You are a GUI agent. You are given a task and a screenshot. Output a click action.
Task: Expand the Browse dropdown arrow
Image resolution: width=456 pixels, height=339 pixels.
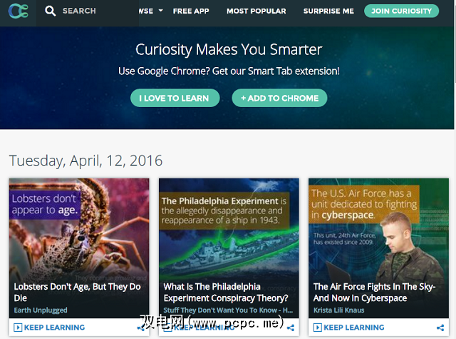pyautogui.click(x=160, y=11)
